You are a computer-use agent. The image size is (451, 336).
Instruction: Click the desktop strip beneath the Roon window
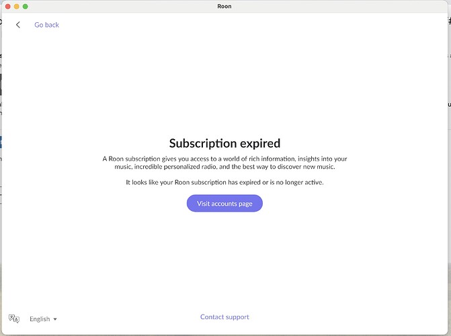[x=226, y=335]
